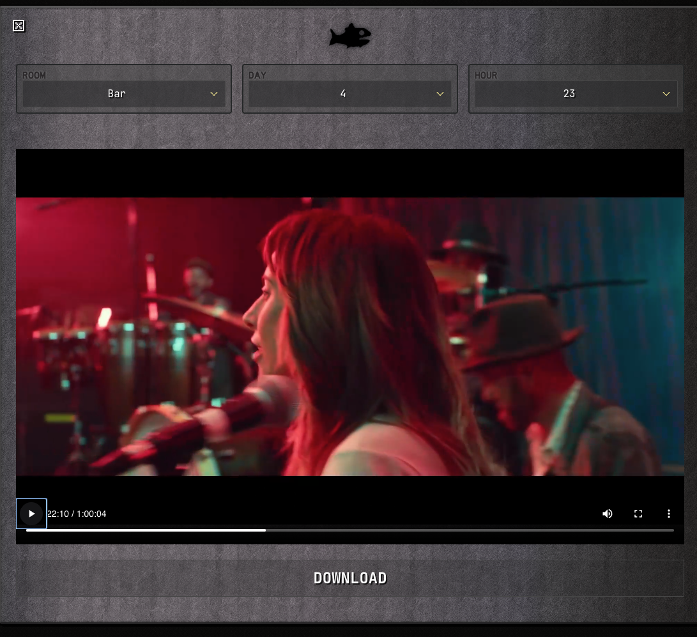
Task: Play the video
Action: click(31, 514)
